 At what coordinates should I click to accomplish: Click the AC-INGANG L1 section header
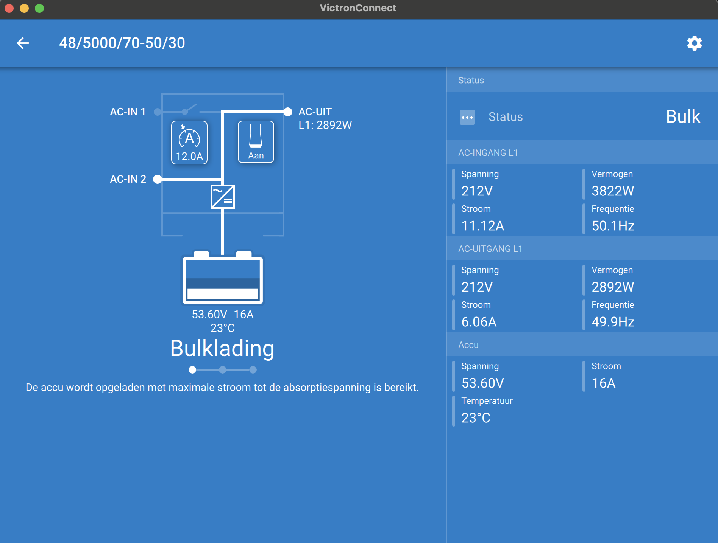pyautogui.click(x=582, y=153)
